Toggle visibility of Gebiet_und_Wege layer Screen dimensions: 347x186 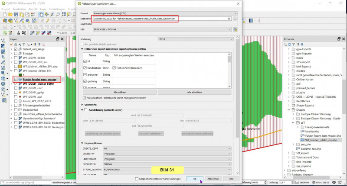coord(16,49)
